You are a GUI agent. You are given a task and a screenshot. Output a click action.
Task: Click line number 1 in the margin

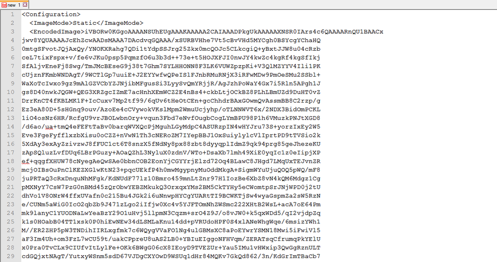[12, 14]
